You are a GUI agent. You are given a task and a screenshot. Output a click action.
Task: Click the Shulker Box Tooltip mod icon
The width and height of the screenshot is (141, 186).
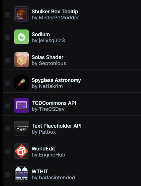click(21, 14)
